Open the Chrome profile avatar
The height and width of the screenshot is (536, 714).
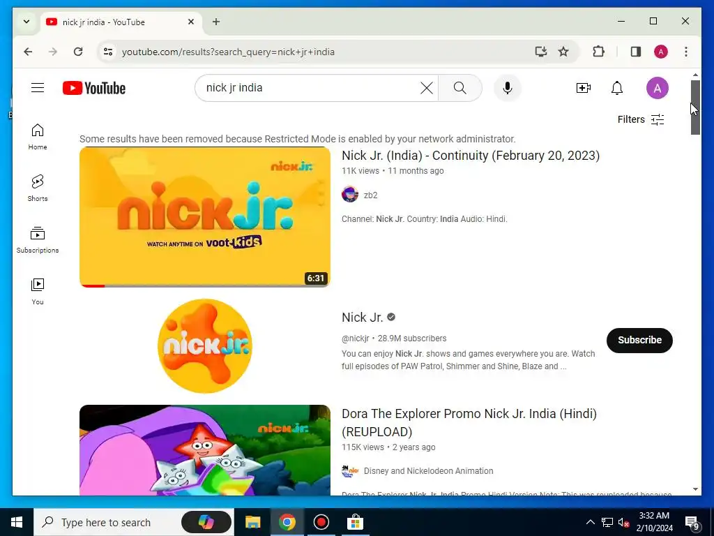click(661, 52)
